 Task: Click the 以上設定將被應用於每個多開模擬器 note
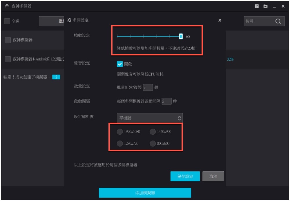[106, 165]
